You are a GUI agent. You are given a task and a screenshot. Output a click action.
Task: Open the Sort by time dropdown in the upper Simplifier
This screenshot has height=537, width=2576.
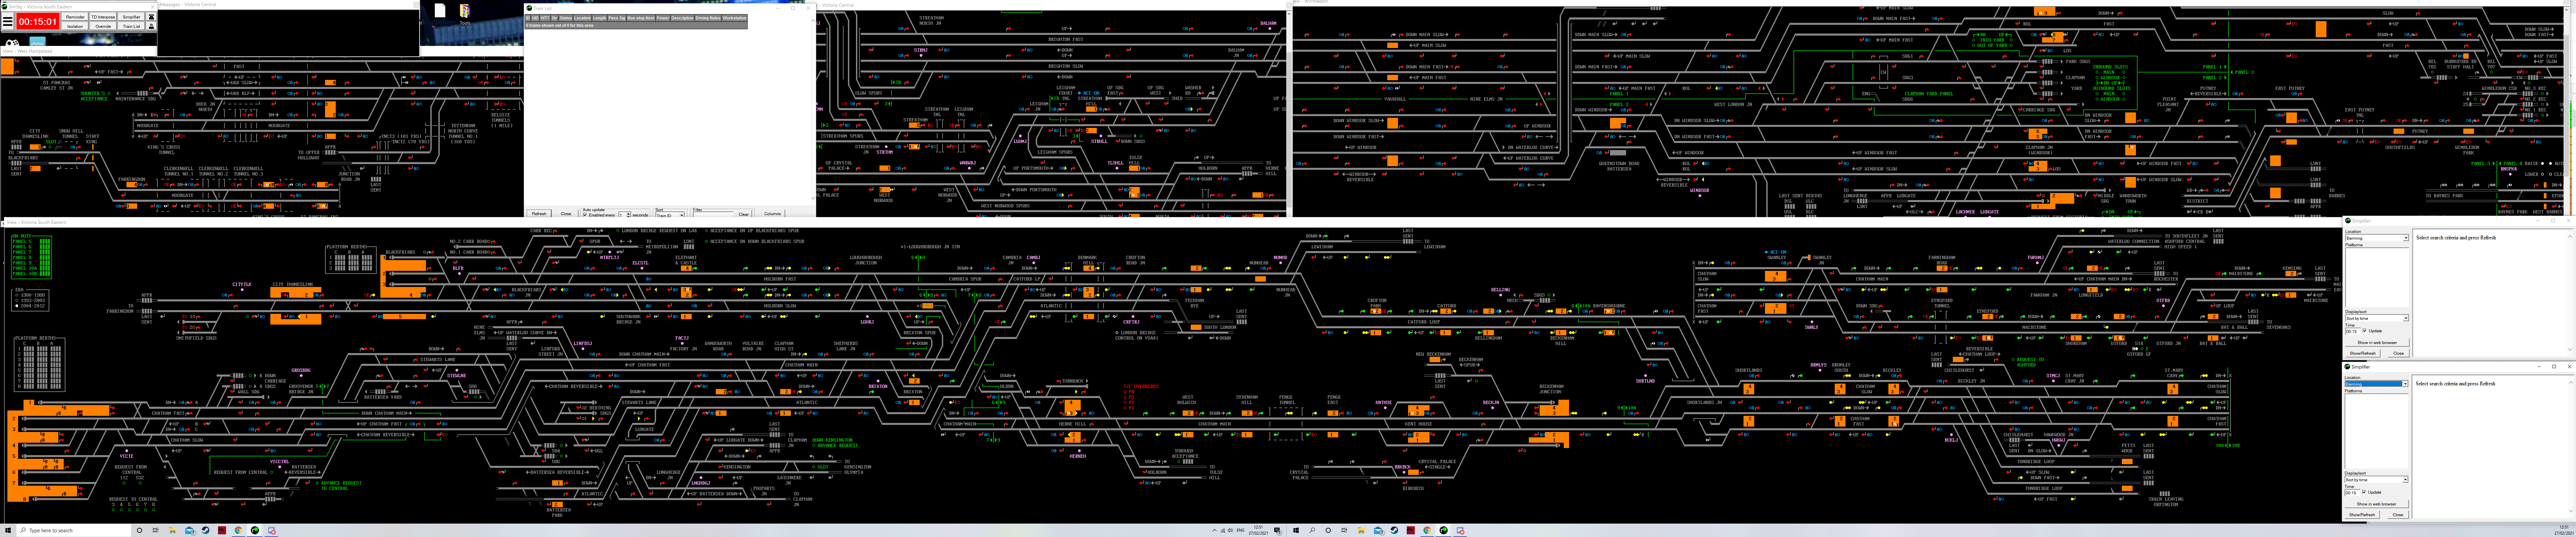[2377, 318]
